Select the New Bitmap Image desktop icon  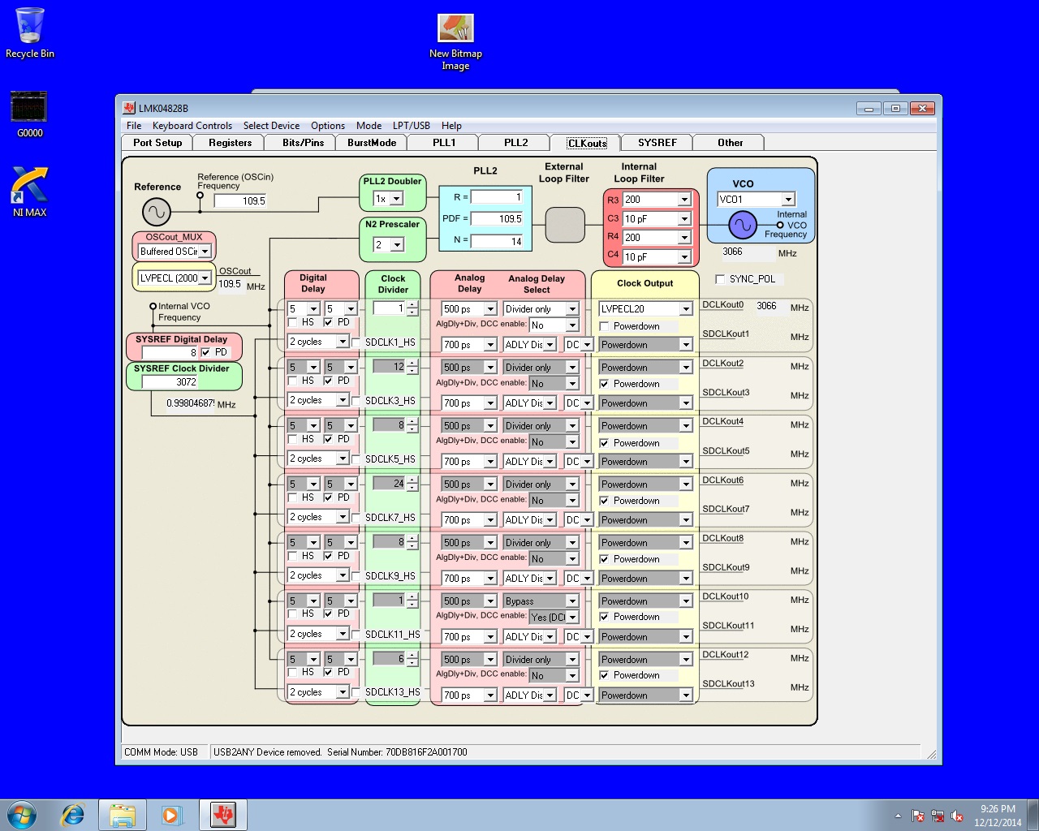tap(455, 42)
